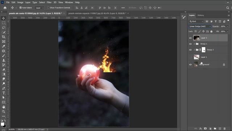
Task: Open more align options (three dots)
Action: (123, 8)
